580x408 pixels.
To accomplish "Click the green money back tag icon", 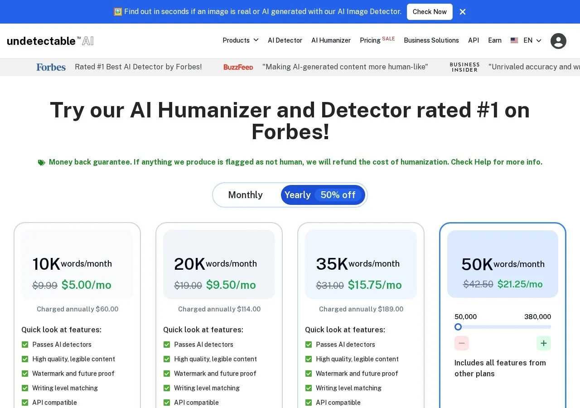I will [41, 162].
